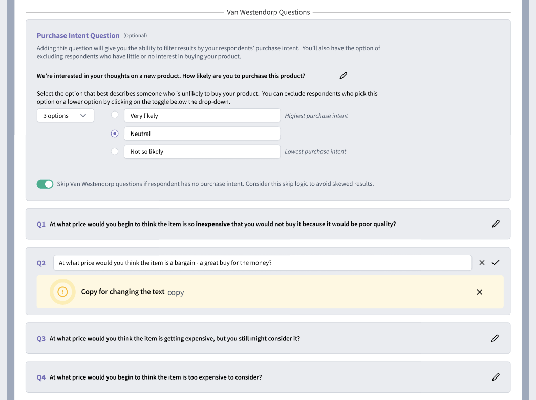Select the 'Not so likely' radio button
This screenshot has height=400, width=536.
(x=114, y=151)
